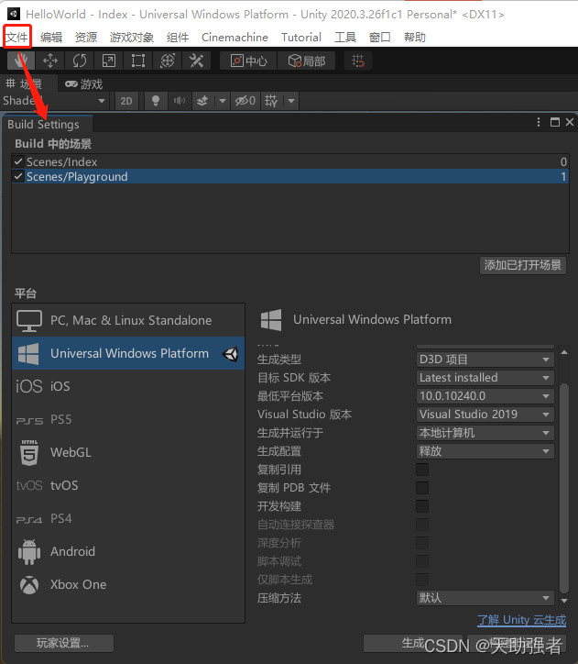578x664 pixels.
Task: Select the Android platform
Action: (x=128, y=551)
